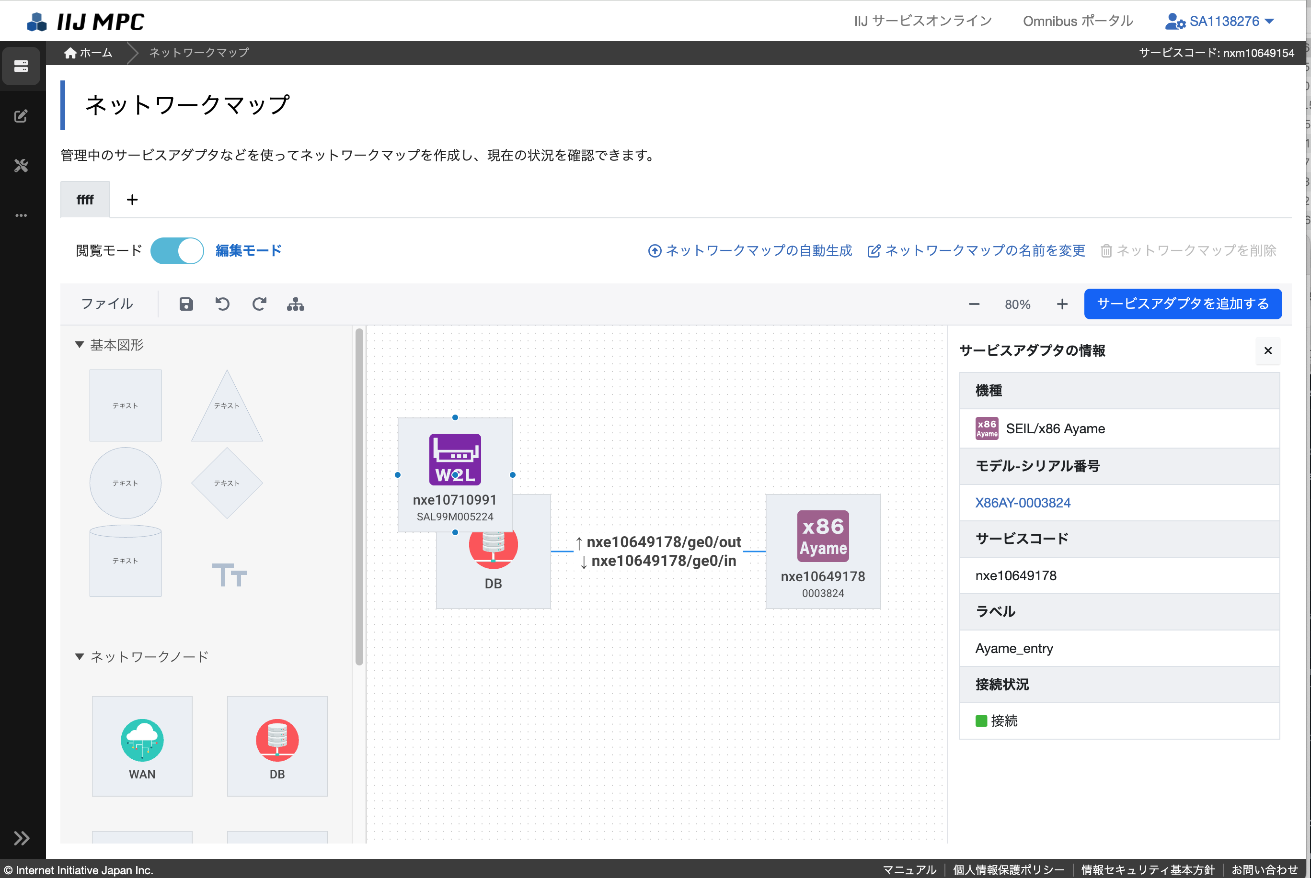The image size is (1311, 878).
Task: Click the edit pencil sidebar icon
Action: pos(21,116)
